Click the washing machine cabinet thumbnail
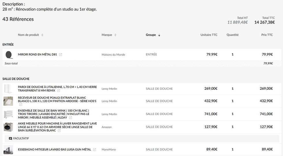This screenshot has height=156, width=283. point(8,127)
